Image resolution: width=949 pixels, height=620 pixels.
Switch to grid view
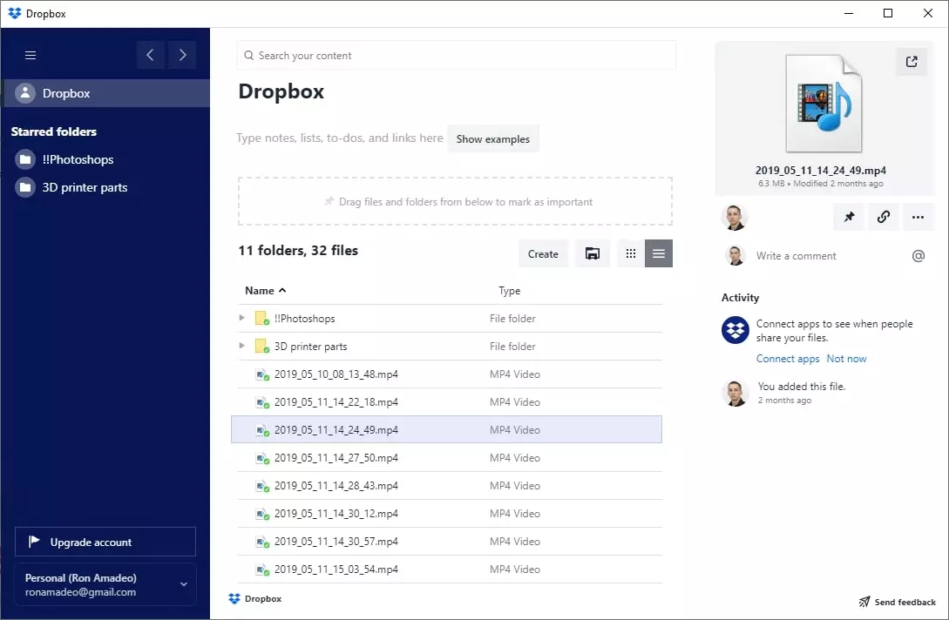click(x=630, y=253)
